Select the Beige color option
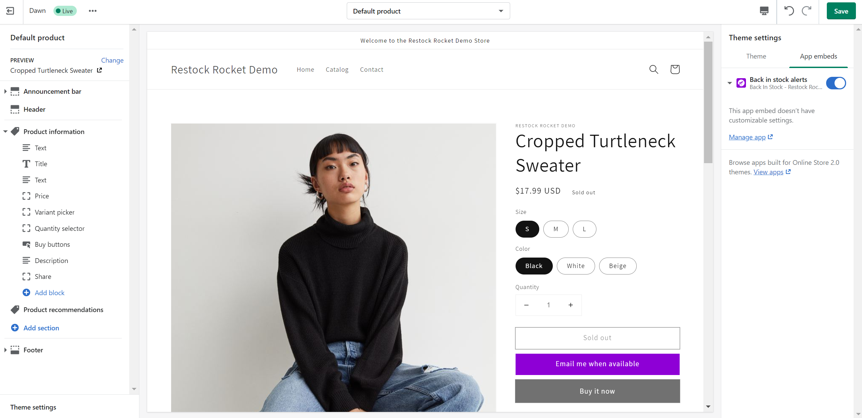Screen dimensions: 862x418 click(x=617, y=266)
